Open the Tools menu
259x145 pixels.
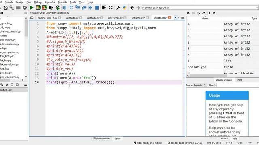(73, 2)
